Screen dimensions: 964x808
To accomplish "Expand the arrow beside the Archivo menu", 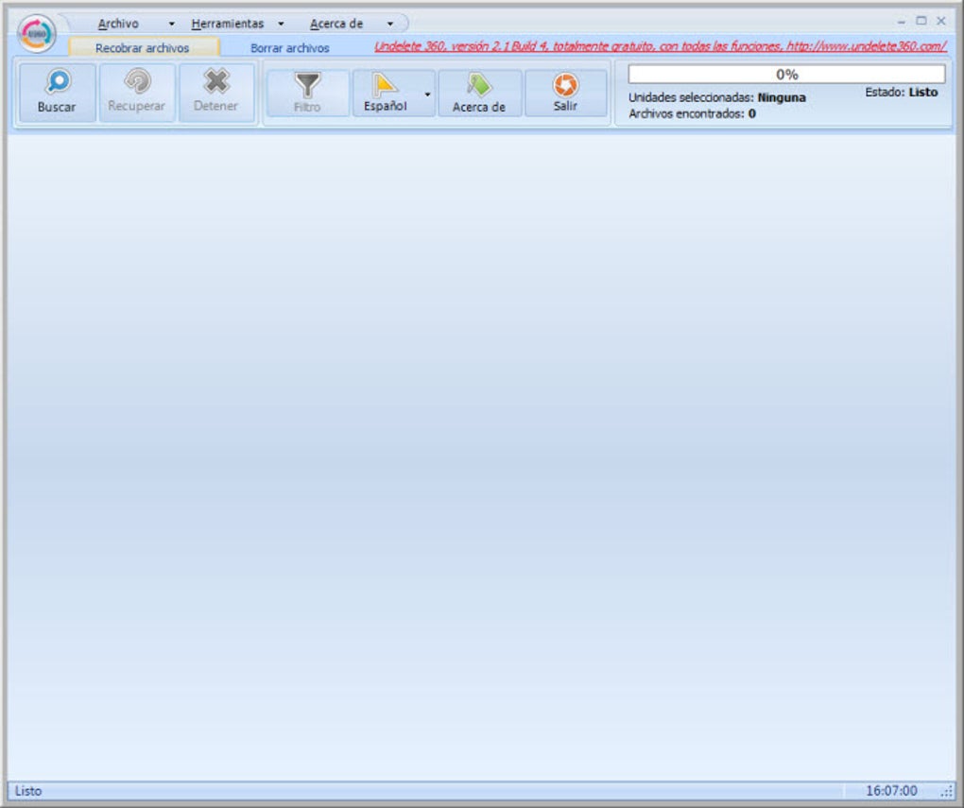I will [x=171, y=24].
